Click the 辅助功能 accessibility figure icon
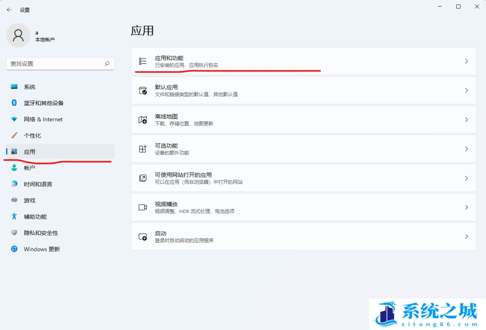486x330 pixels. pyautogui.click(x=14, y=216)
